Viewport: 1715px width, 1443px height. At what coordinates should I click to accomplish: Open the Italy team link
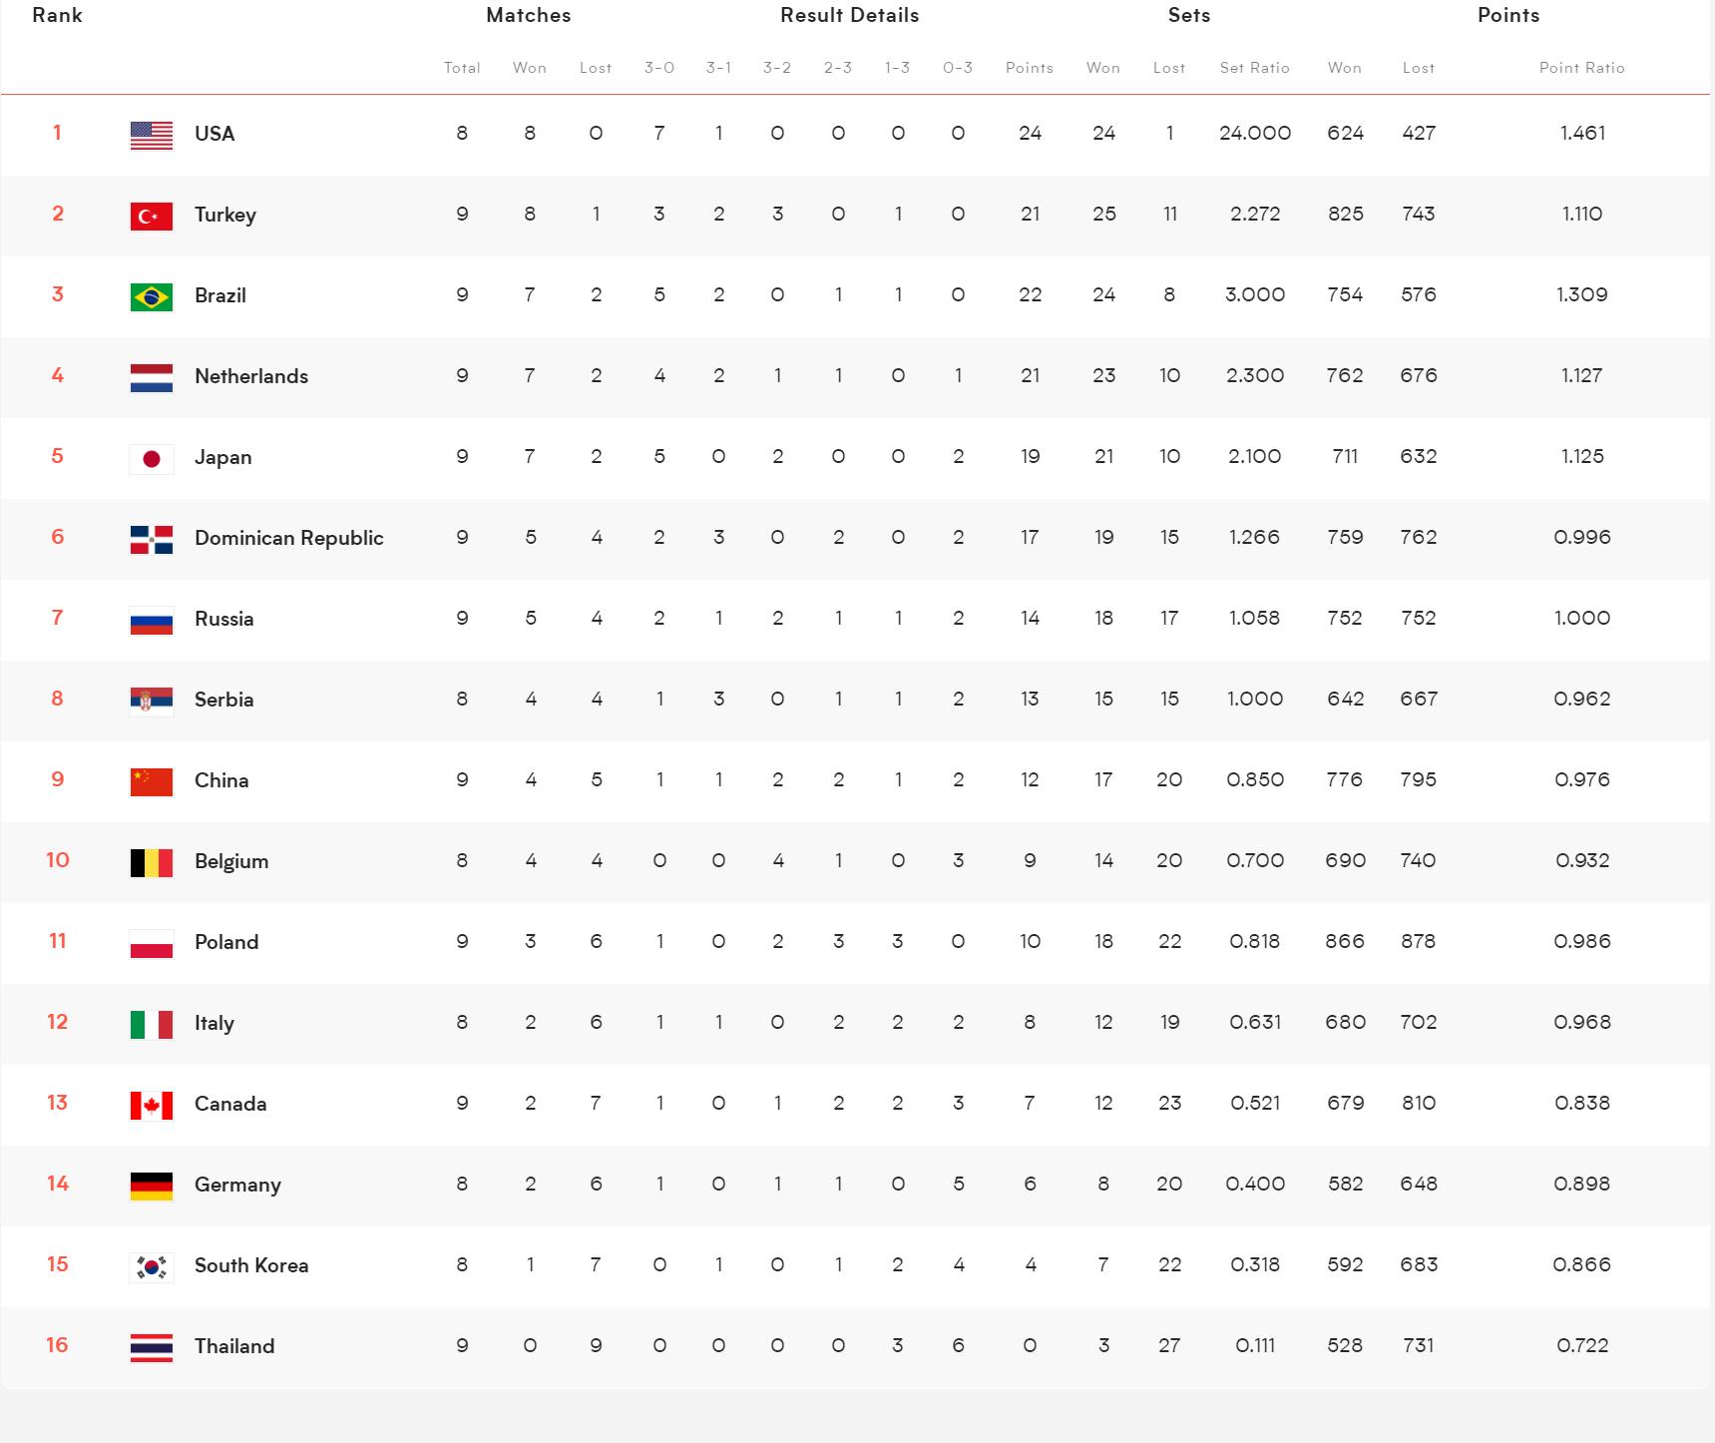point(214,1023)
